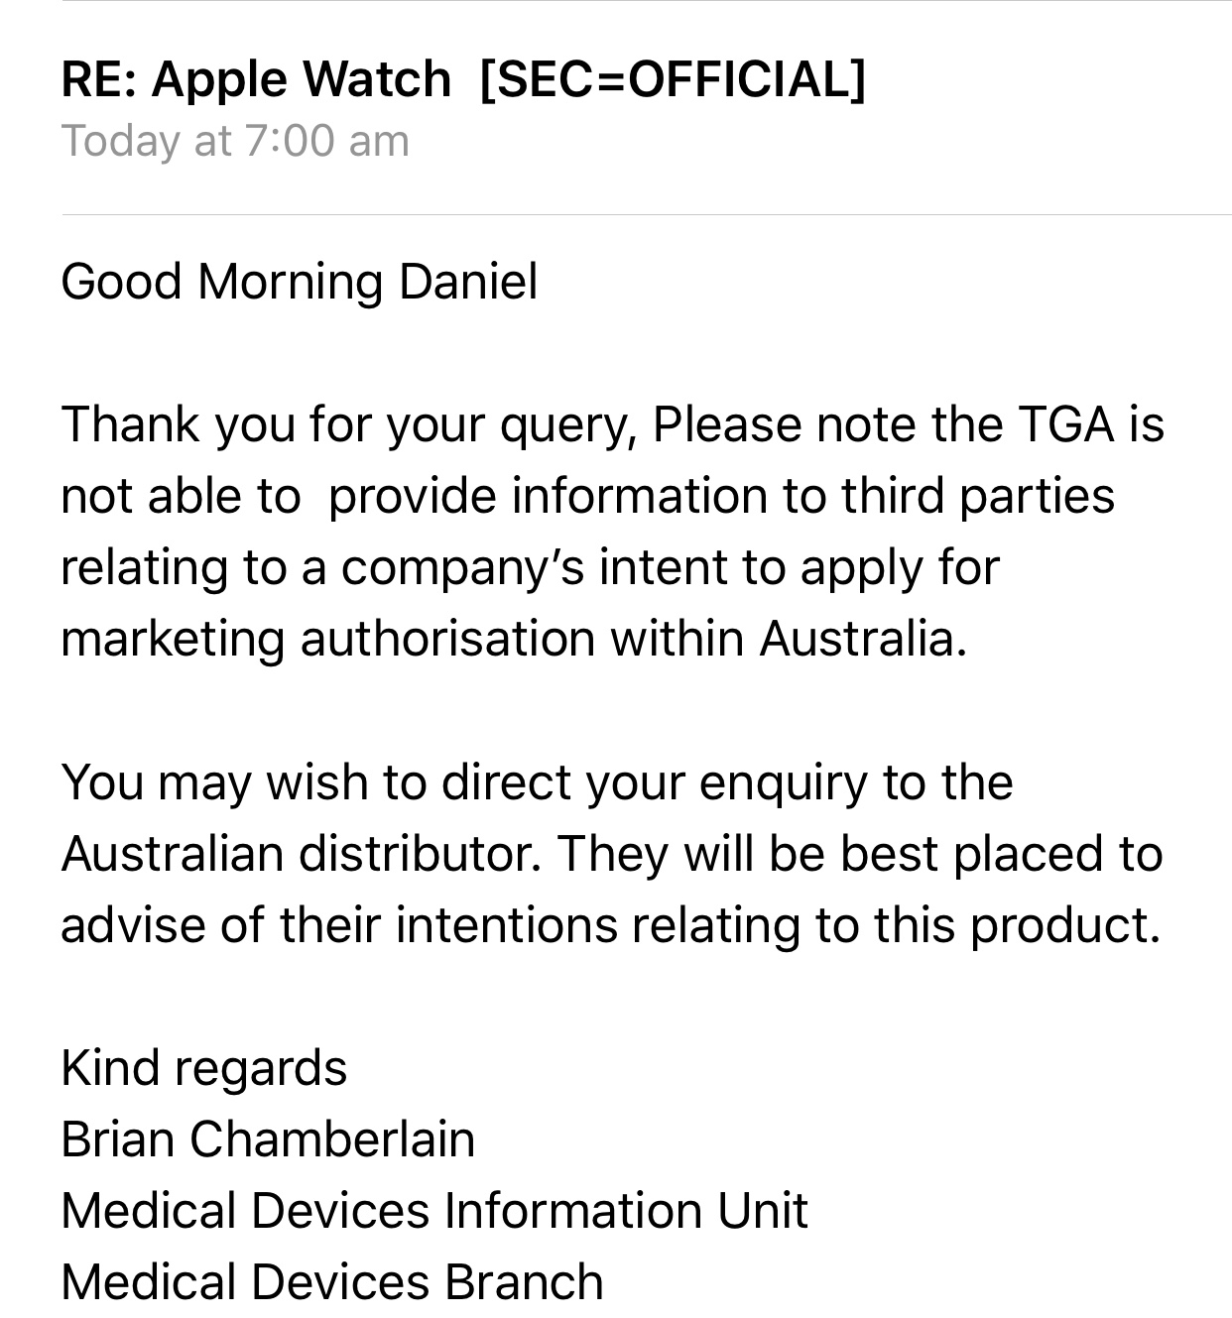
Task: Click the words best placed to
Action: coord(1002,855)
